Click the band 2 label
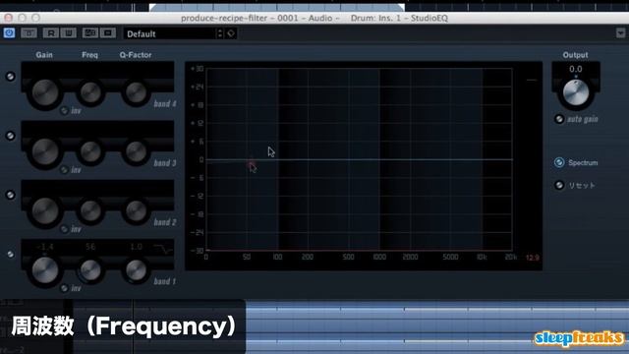 165,222
